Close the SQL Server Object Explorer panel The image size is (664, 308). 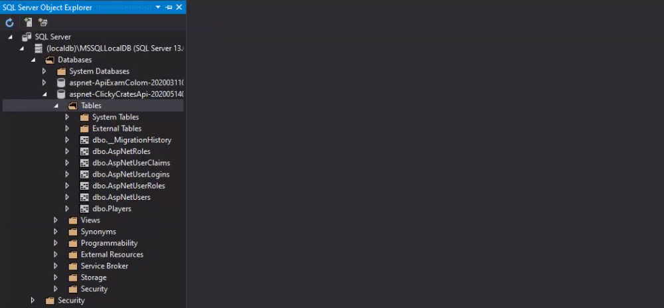[179, 7]
